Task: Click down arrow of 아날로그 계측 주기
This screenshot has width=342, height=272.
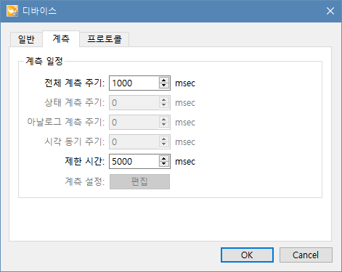Action: point(164,125)
